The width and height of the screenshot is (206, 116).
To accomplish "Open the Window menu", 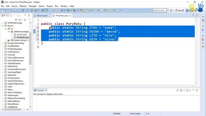I will 64,6.
